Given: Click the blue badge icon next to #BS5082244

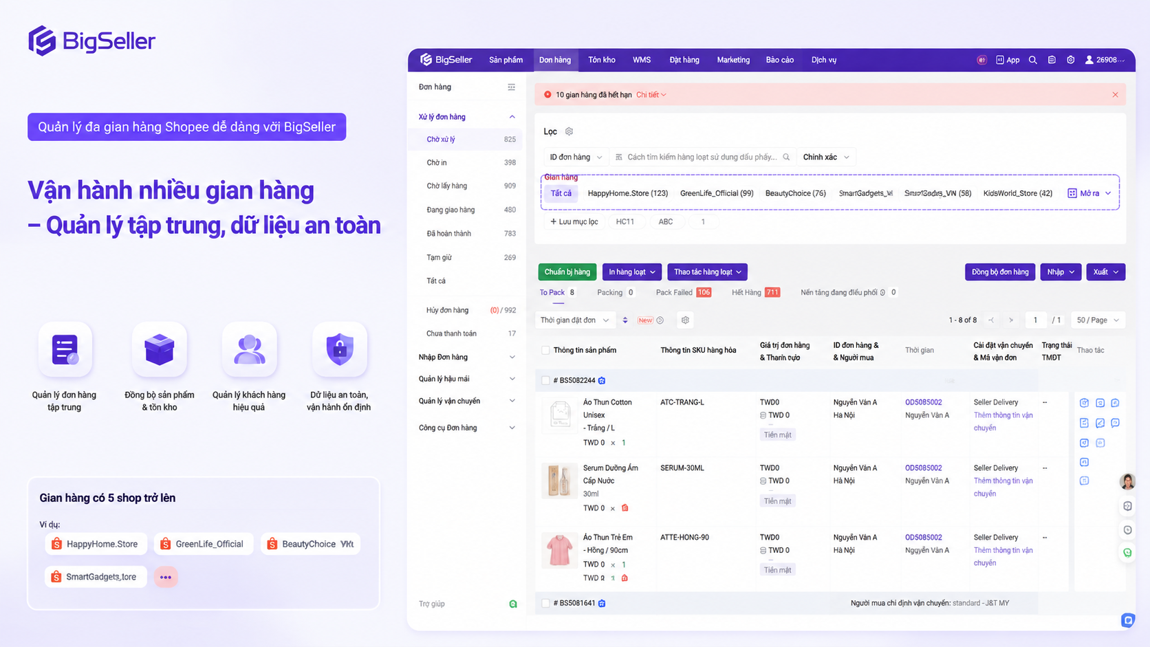Looking at the screenshot, I should 602,380.
